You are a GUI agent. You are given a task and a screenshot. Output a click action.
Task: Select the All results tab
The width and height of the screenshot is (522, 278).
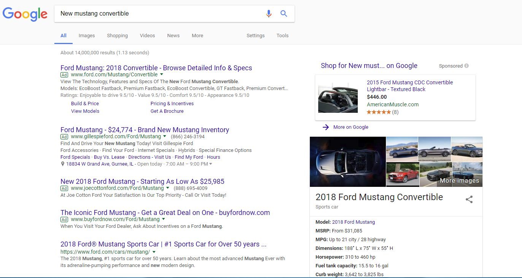[x=63, y=36]
